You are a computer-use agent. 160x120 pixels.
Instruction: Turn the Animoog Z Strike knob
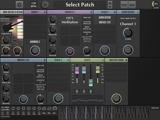click(x=52, y=19)
